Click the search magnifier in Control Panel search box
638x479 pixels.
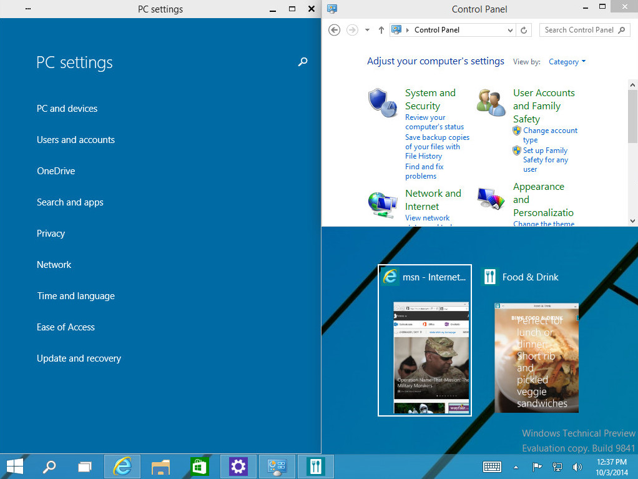pyautogui.click(x=621, y=30)
